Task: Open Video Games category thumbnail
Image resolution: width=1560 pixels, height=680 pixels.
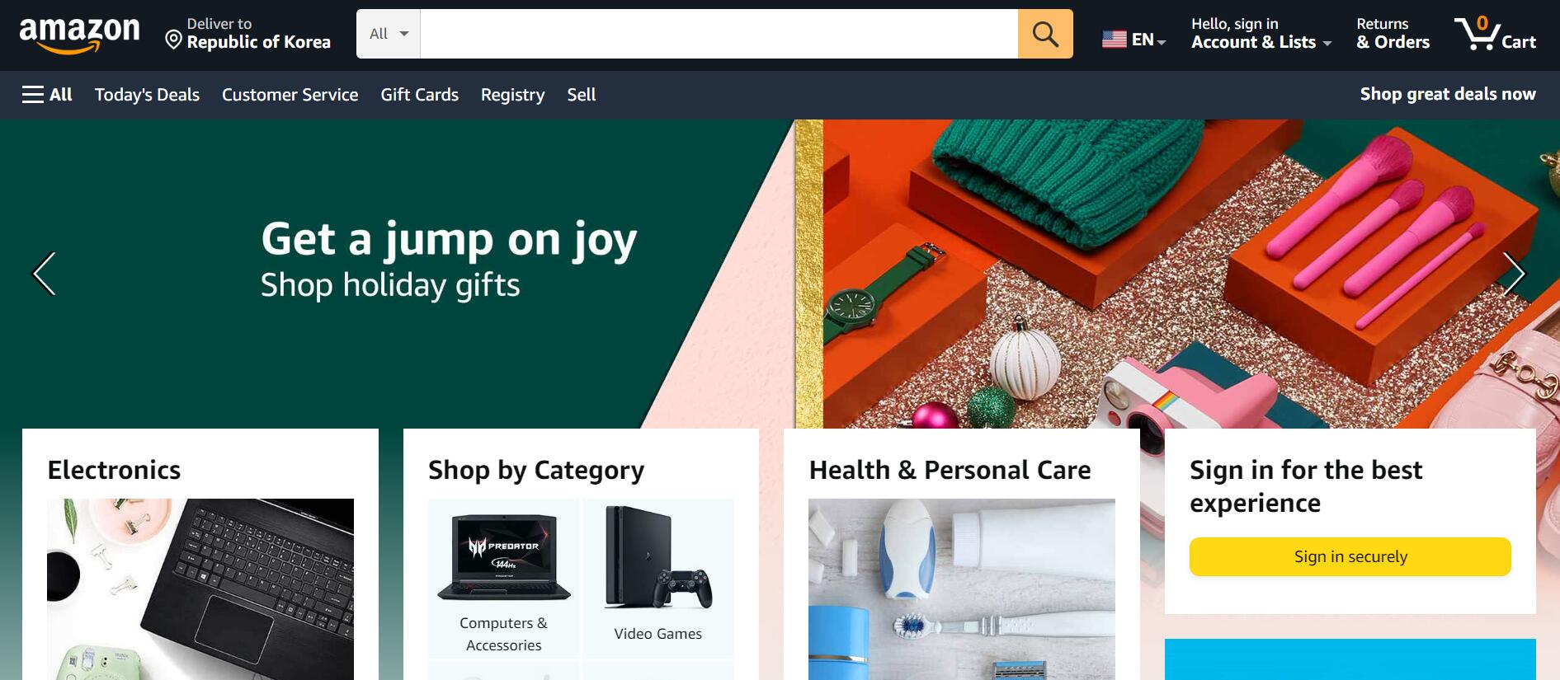Action: coord(657,579)
